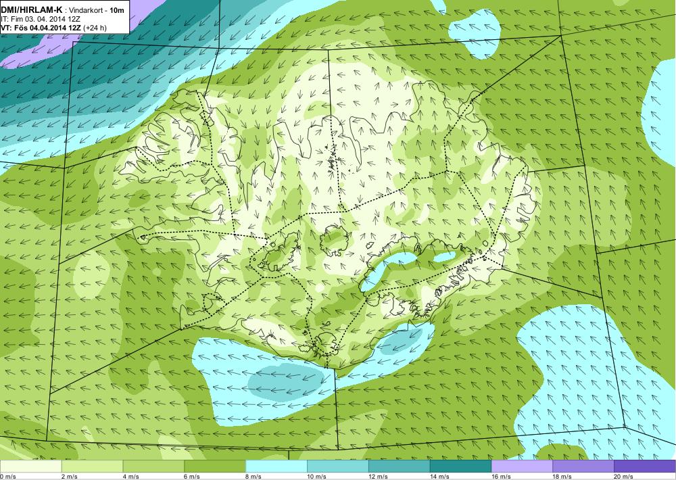Click the 'VT: Fös 04.04.2014 12Z' line
Image resolution: width=676 pixels, height=480 pixels.
point(41,28)
